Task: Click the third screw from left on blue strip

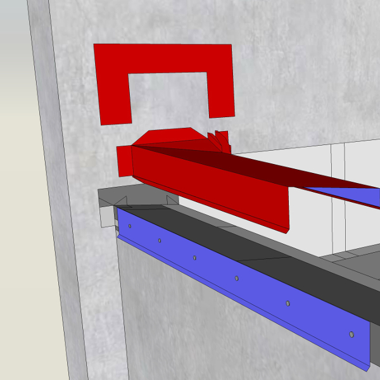Action: click(195, 258)
